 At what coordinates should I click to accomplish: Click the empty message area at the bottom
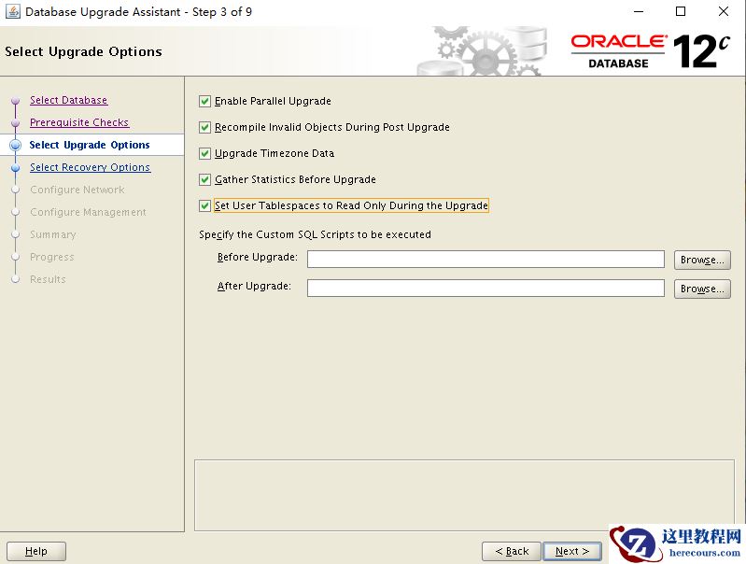click(464, 495)
